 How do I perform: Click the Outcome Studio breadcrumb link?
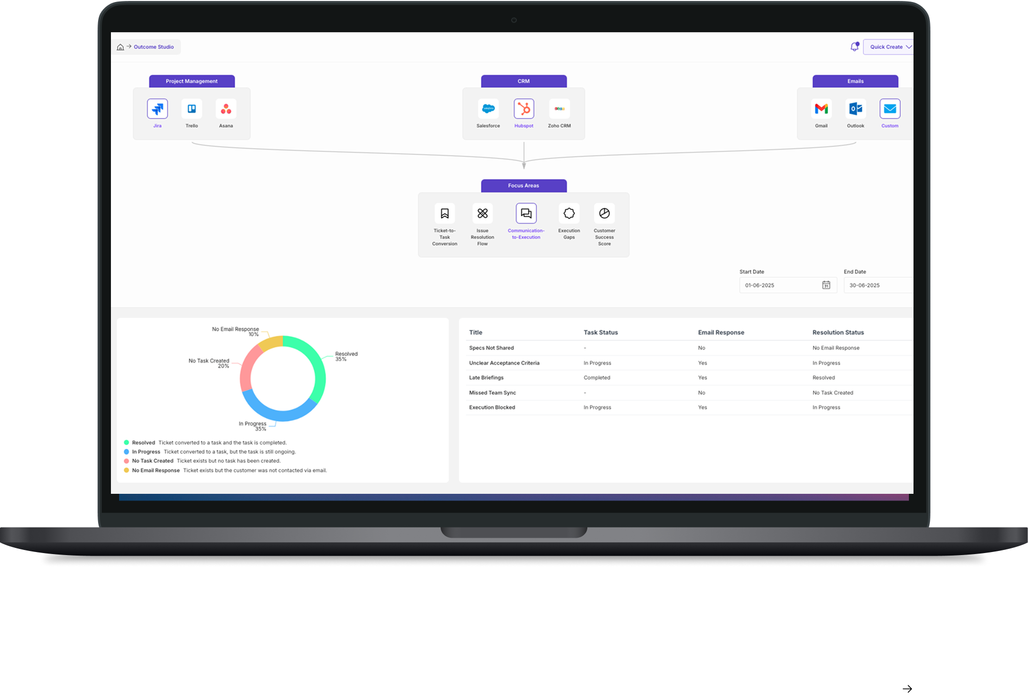pyautogui.click(x=153, y=47)
